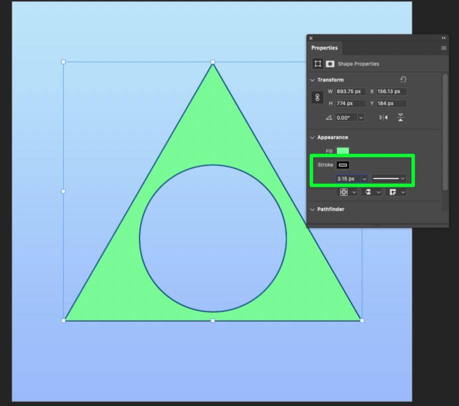The image size is (459, 406).
Task: Click the shape bounding box properties icon
Action: click(x=318, y=64)
